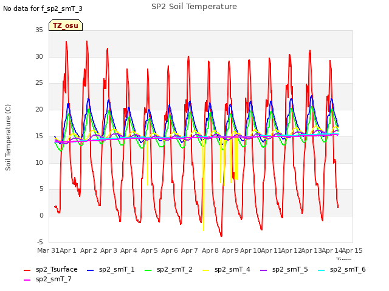Image resolution: width=389 pixels, height=291 pixels.
Task: Click the blue sp2_smT_1 legend swatch
Action: (91, 270)
